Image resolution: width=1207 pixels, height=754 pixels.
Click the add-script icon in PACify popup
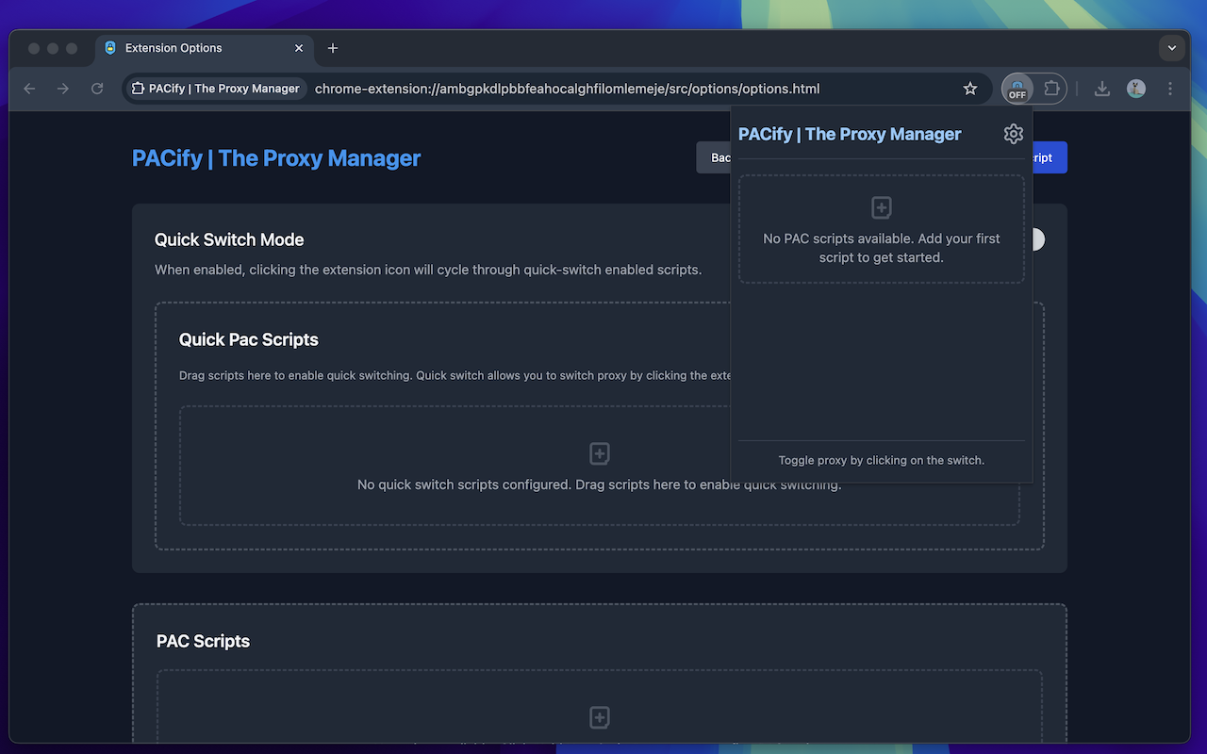click(882, 207)
